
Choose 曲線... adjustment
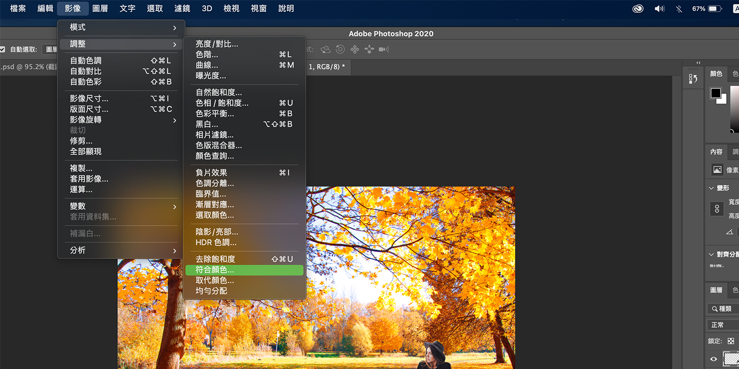244,65
